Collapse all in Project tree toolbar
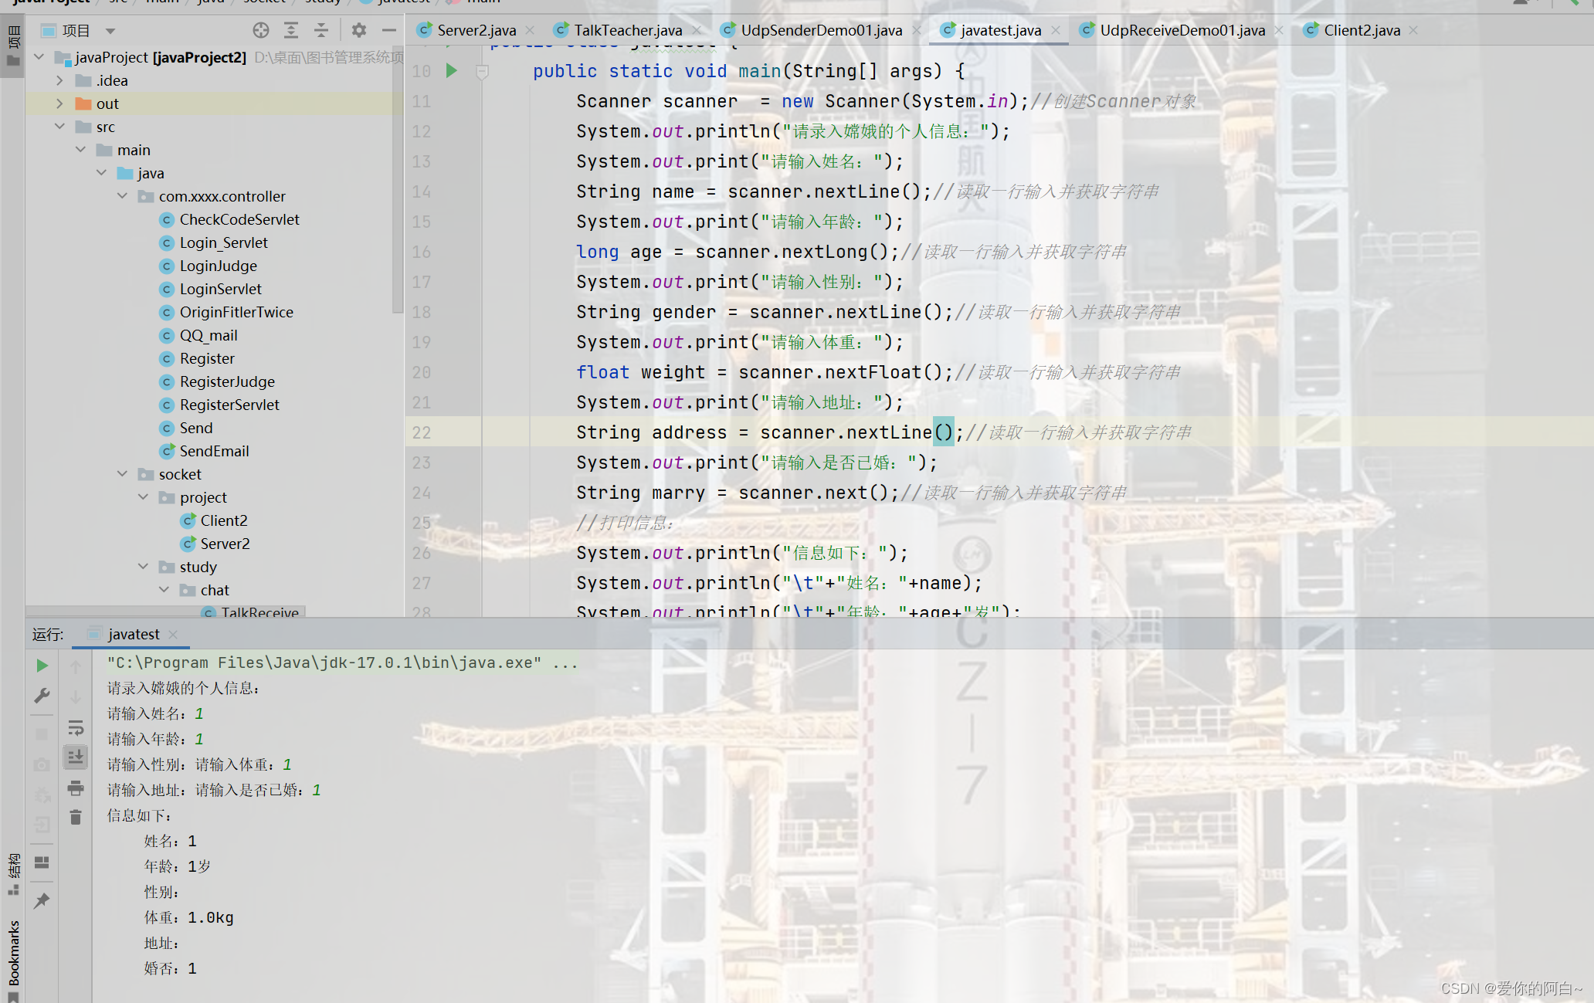The width and height of the screenshot is (1594, 1003). click(x=321, y=30)
